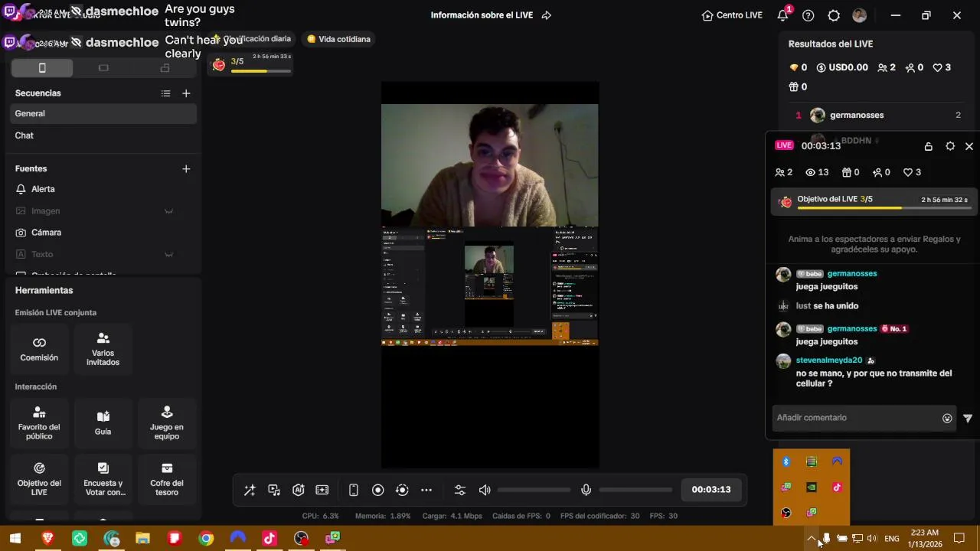Viewport: 980px width, 551px height.
Task: Select the Imagen source row
Action: tap(104, 211)
